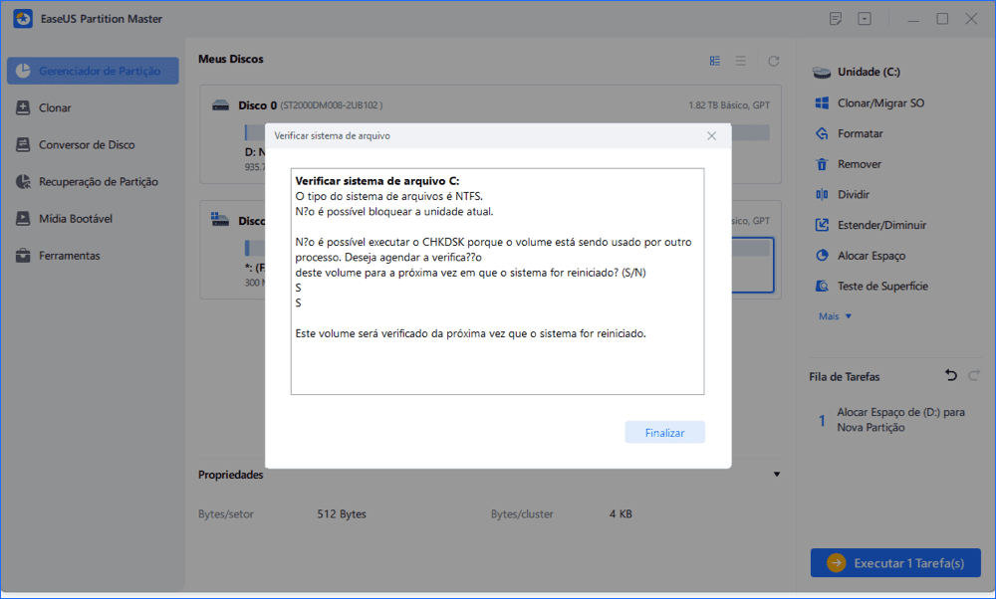996x599 pixels.
Task: Redo the queued task
Action: point(974,376)
